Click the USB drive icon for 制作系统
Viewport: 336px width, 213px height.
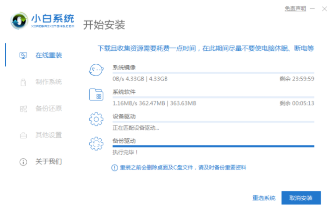24,82
